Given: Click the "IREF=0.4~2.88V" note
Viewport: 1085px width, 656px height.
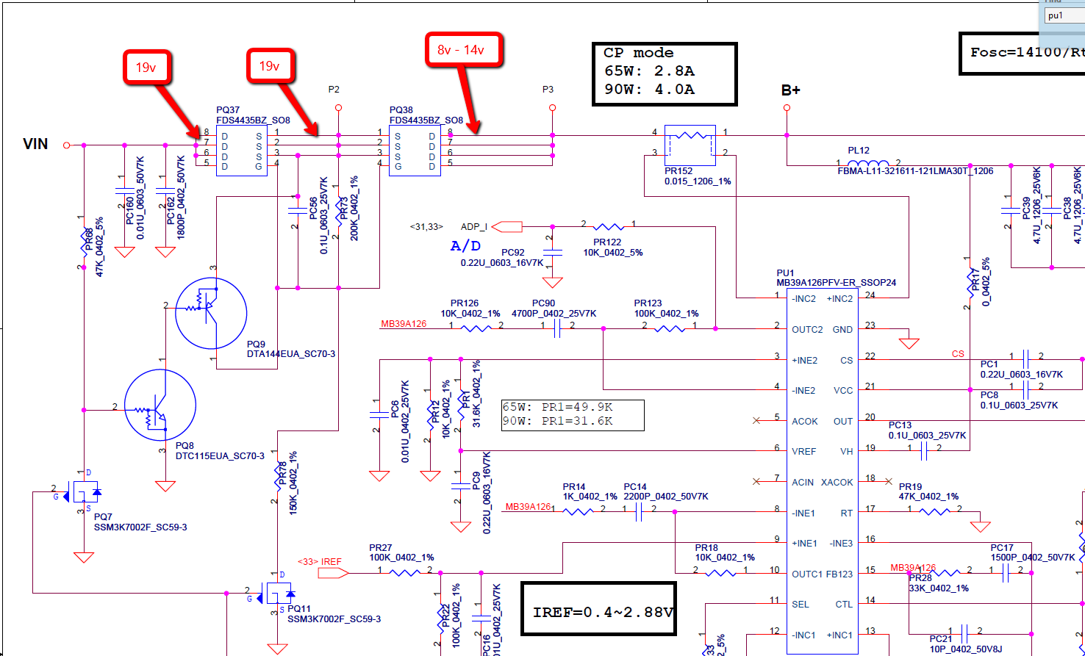Looking at the screenshot, I should point(604,612).
